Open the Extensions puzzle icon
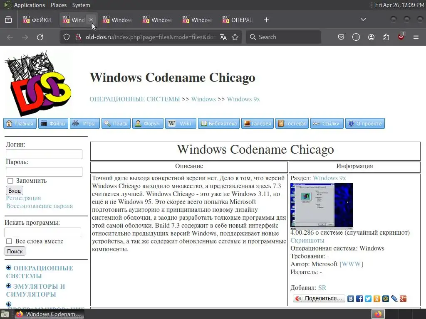This screenshot has height=319, width=426. tap(386, 37)
